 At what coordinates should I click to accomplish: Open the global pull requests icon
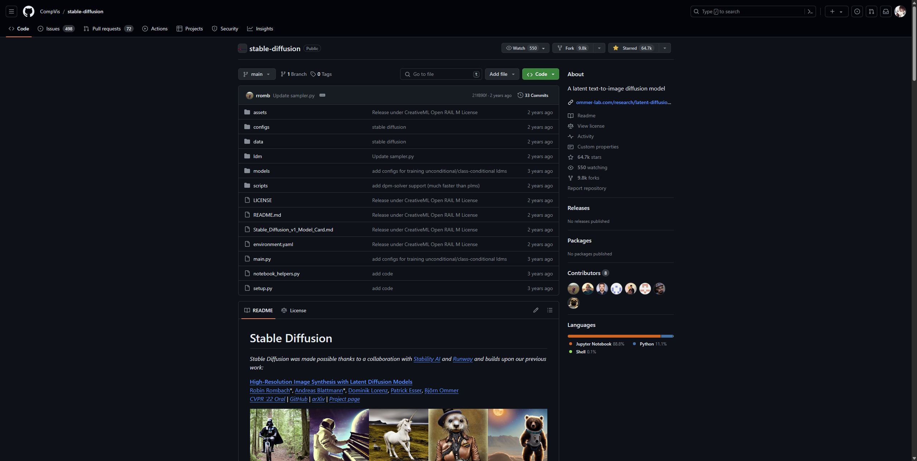[x=872, y=11]
